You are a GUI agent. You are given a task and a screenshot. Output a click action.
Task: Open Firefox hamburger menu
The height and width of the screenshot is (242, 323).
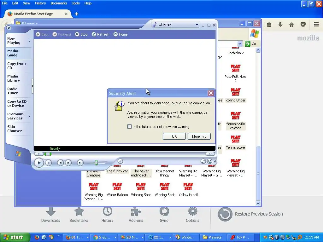click(x=316, y=25)
